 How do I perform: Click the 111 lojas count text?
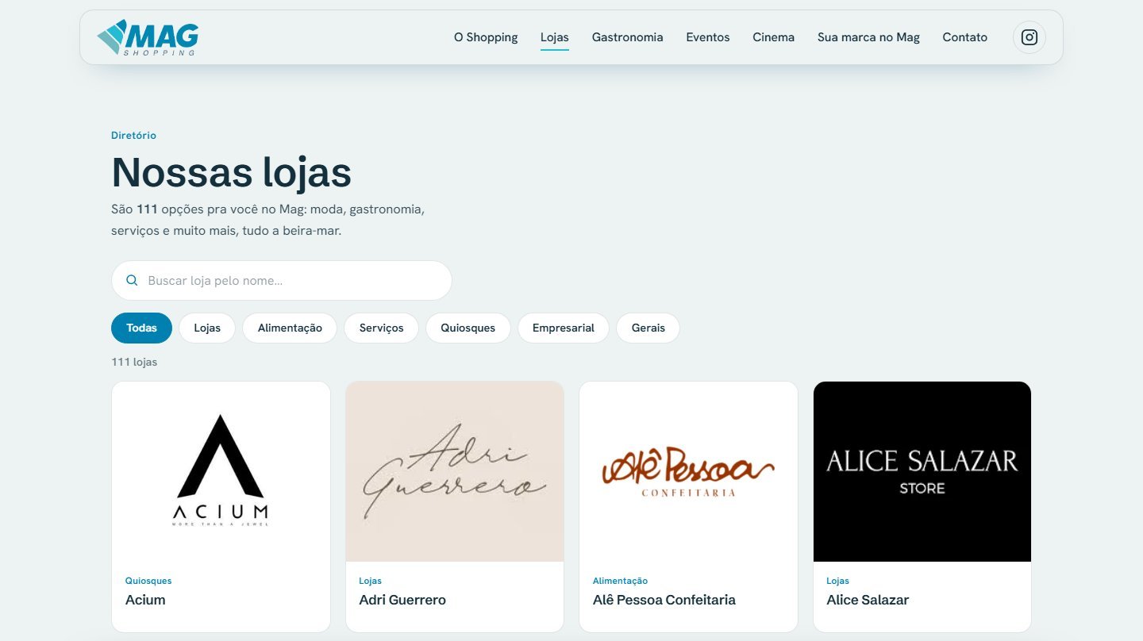134,362
